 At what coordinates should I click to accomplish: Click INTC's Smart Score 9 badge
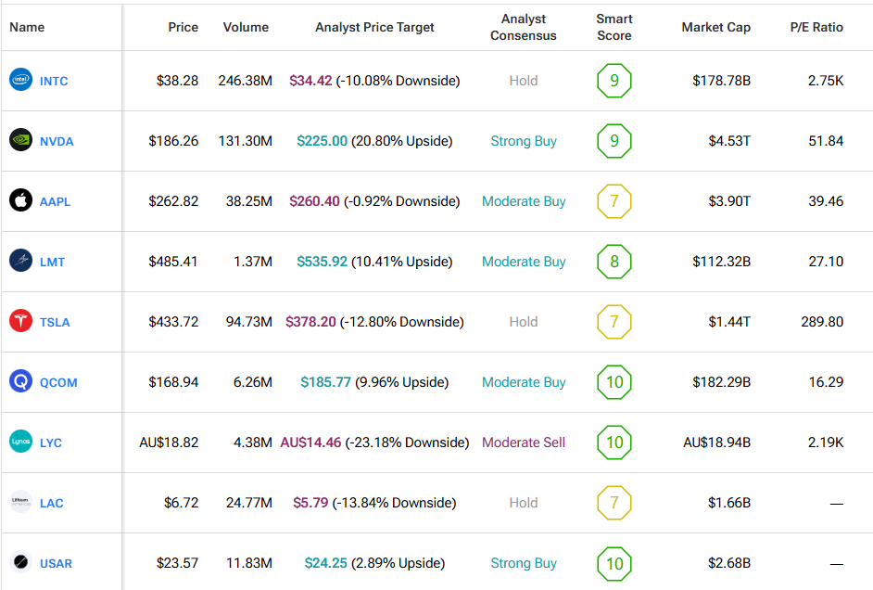614,81
